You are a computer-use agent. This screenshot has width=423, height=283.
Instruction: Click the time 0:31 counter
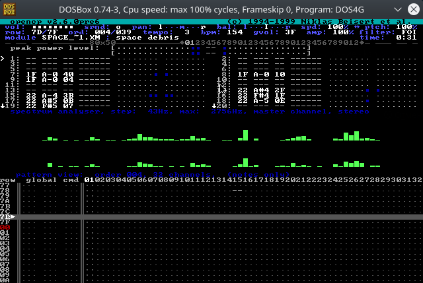click(x=407, y=38)
